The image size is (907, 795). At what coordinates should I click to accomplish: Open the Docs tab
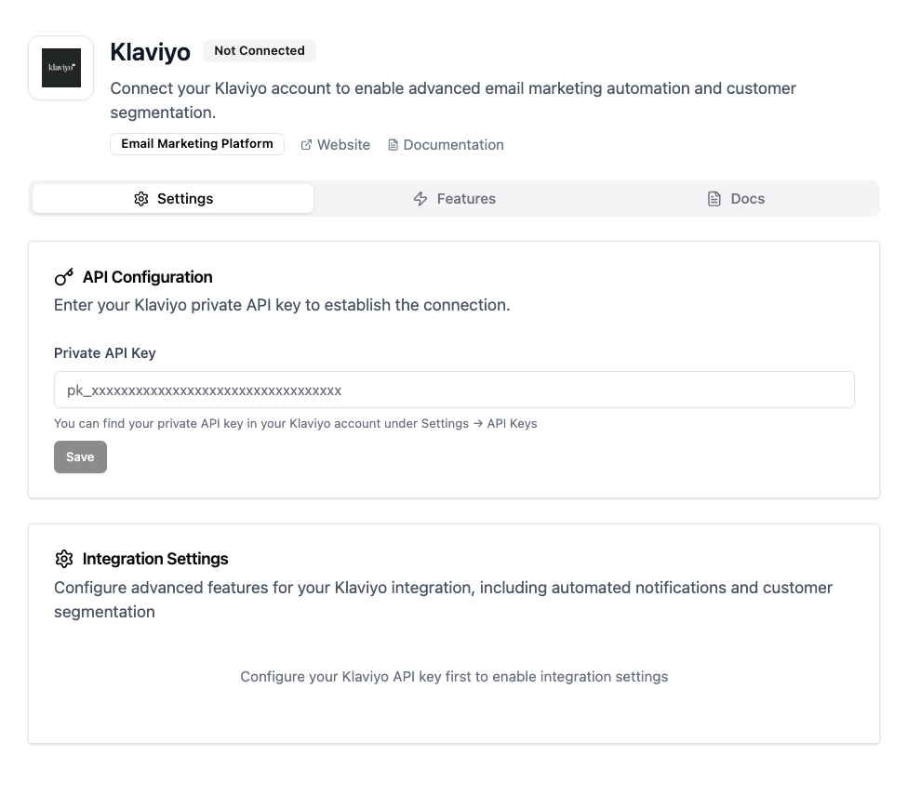[737, 199]
